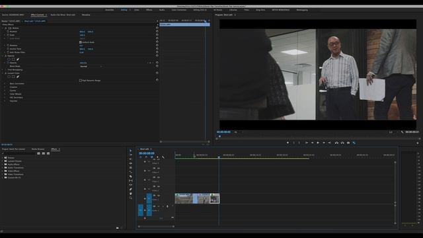Click Add Marker in Program monitor
The image size is (423, 238).
(288, 143)
